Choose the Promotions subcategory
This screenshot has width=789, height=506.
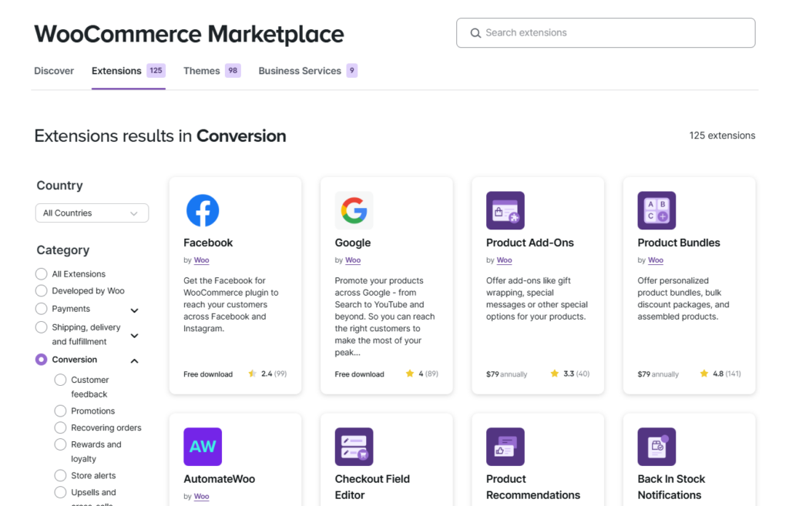60,411
